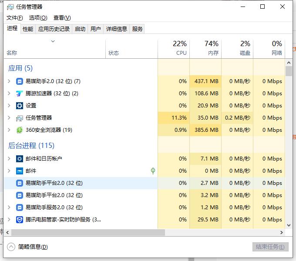The image size is (296, 261).
Task: Select the 进程 tab
Action: [12, 28]
